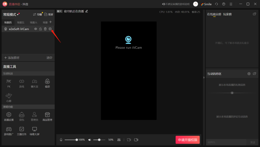Mute the microphone icon

(x=61, y=140)
